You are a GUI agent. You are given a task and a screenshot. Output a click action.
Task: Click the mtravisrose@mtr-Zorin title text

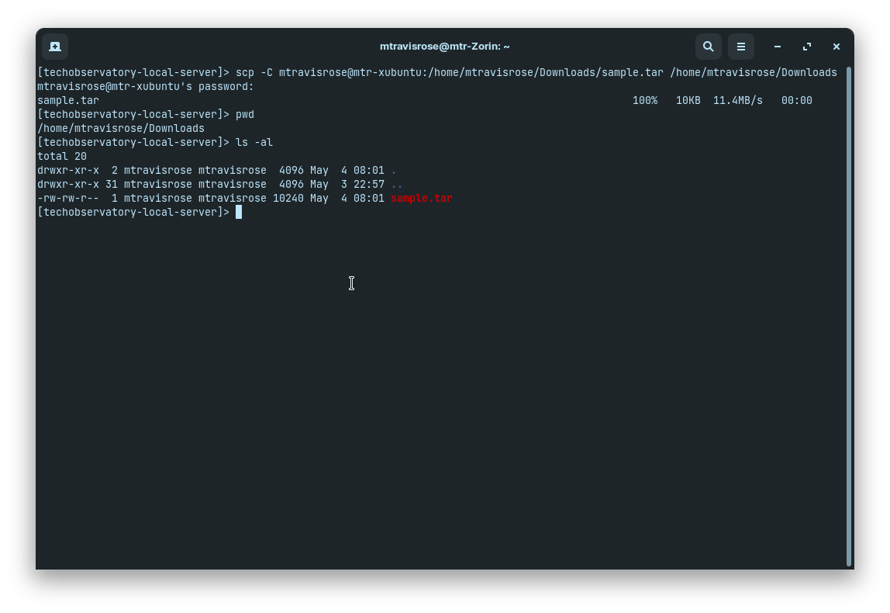click(x=444, y=46)
